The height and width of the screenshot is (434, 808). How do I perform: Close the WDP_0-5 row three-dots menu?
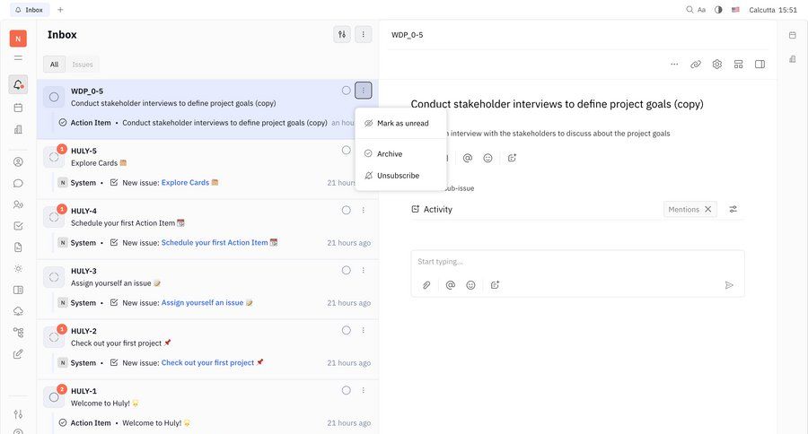364,91
